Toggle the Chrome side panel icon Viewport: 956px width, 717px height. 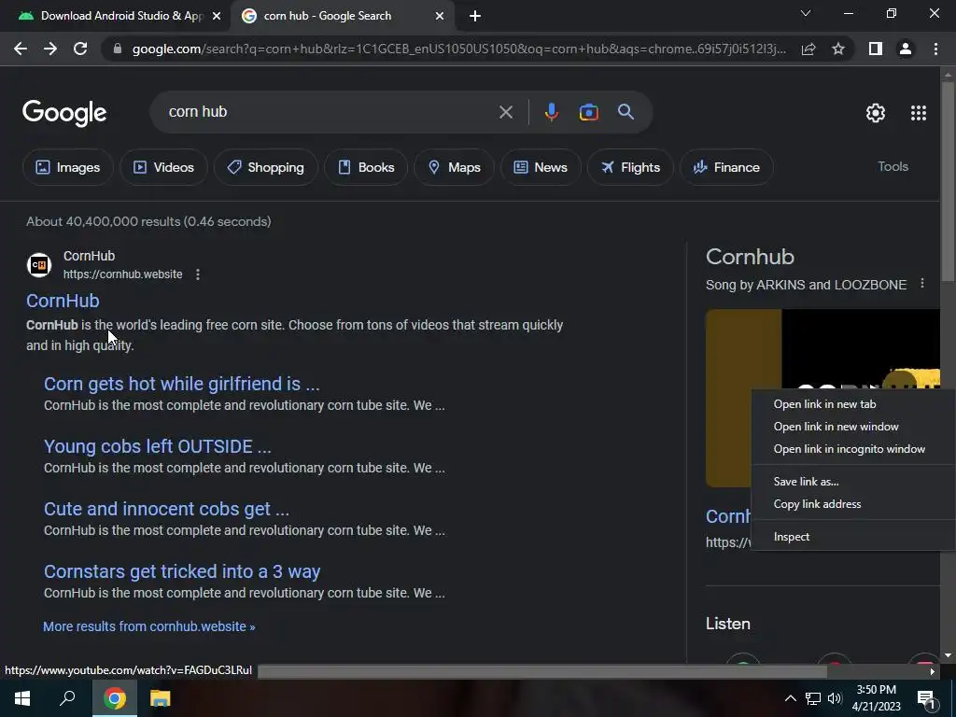click(875, 49)
